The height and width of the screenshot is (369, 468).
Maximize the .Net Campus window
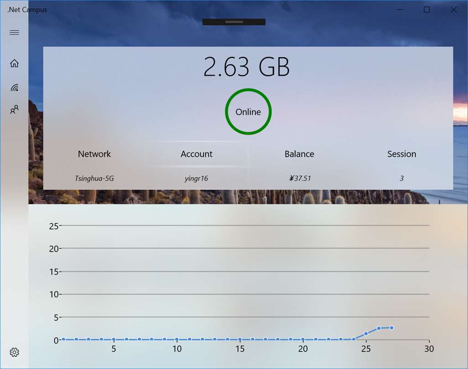[427, 10]
